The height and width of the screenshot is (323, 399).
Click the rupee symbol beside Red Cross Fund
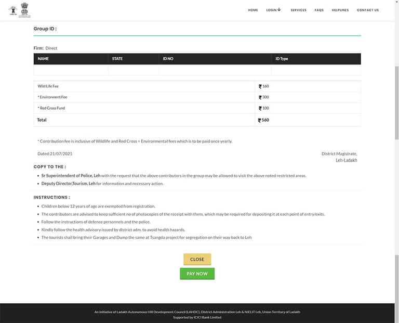260,108
